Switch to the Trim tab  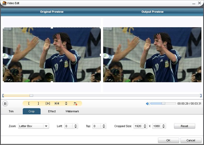tap(11, 111)
